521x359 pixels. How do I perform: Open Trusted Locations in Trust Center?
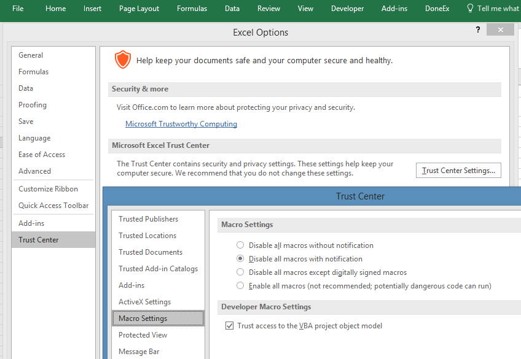click(x=158, y=236)
